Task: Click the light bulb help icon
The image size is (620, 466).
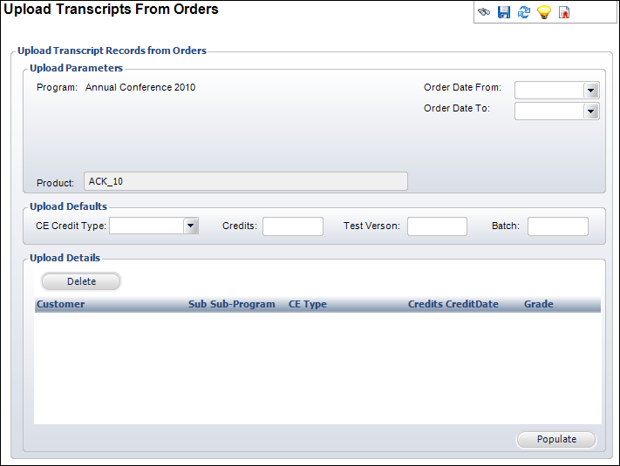Action: pos(544,13)
